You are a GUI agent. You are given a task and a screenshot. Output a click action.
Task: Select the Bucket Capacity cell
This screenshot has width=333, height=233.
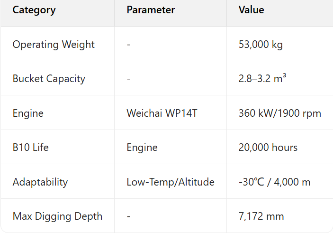[49, 79]
